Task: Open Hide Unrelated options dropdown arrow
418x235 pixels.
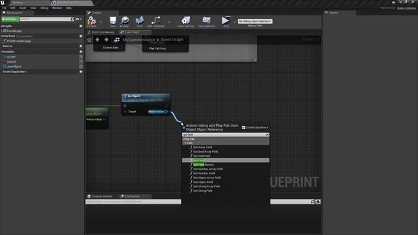Action: click(x=169, y=22)
